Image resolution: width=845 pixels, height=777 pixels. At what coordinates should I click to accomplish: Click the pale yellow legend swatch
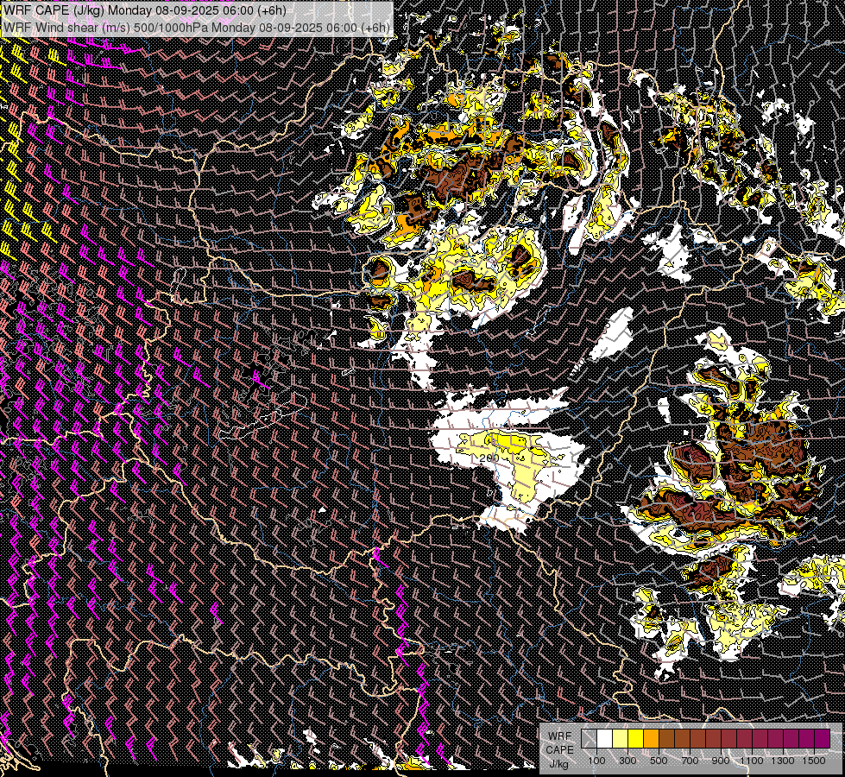(x=621, y=739)
